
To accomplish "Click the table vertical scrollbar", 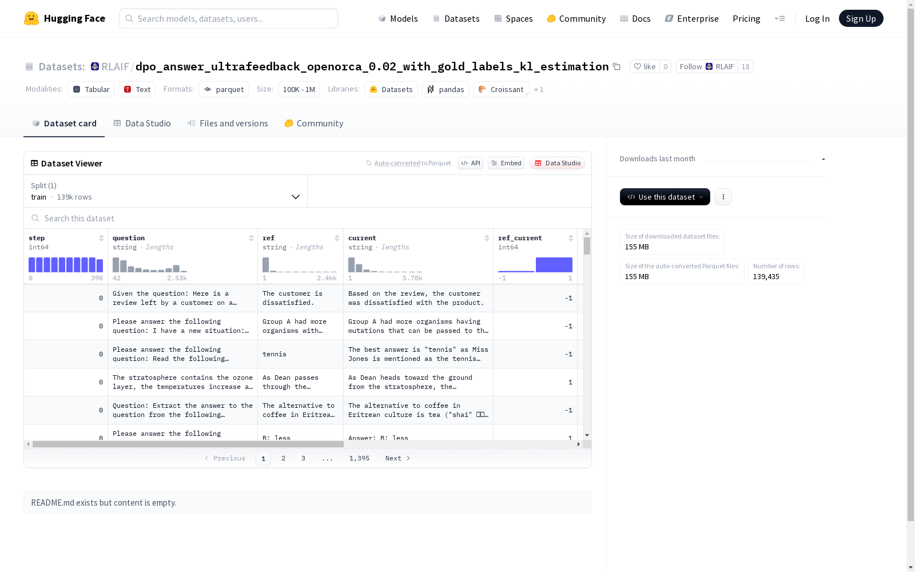I will coord(587,246).
